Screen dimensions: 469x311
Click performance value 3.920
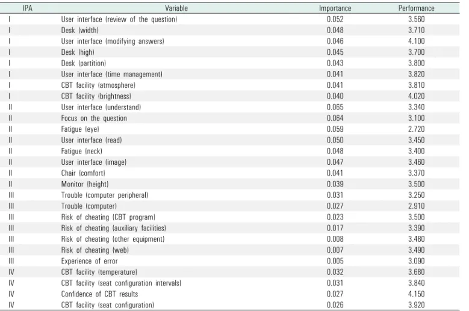pos(417,306)
